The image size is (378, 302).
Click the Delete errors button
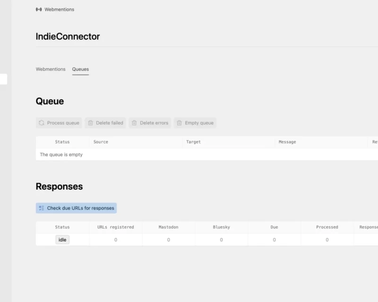pyautogui.click(x=150, y=123)
